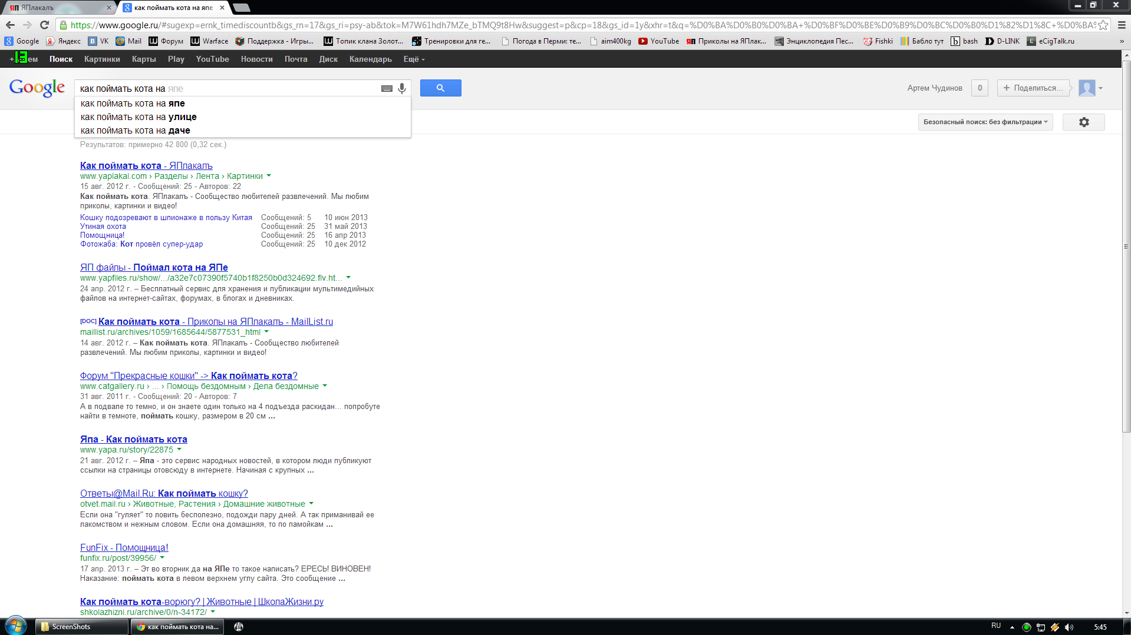
Task: Click the browser back arrow
Action: (10, 25)
